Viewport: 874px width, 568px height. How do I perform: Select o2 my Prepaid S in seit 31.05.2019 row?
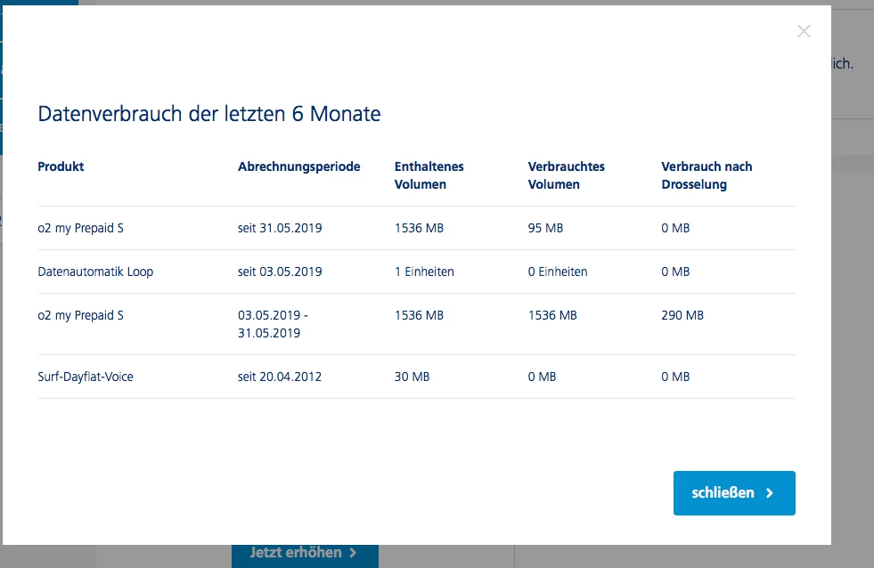(x=81, y=228)
